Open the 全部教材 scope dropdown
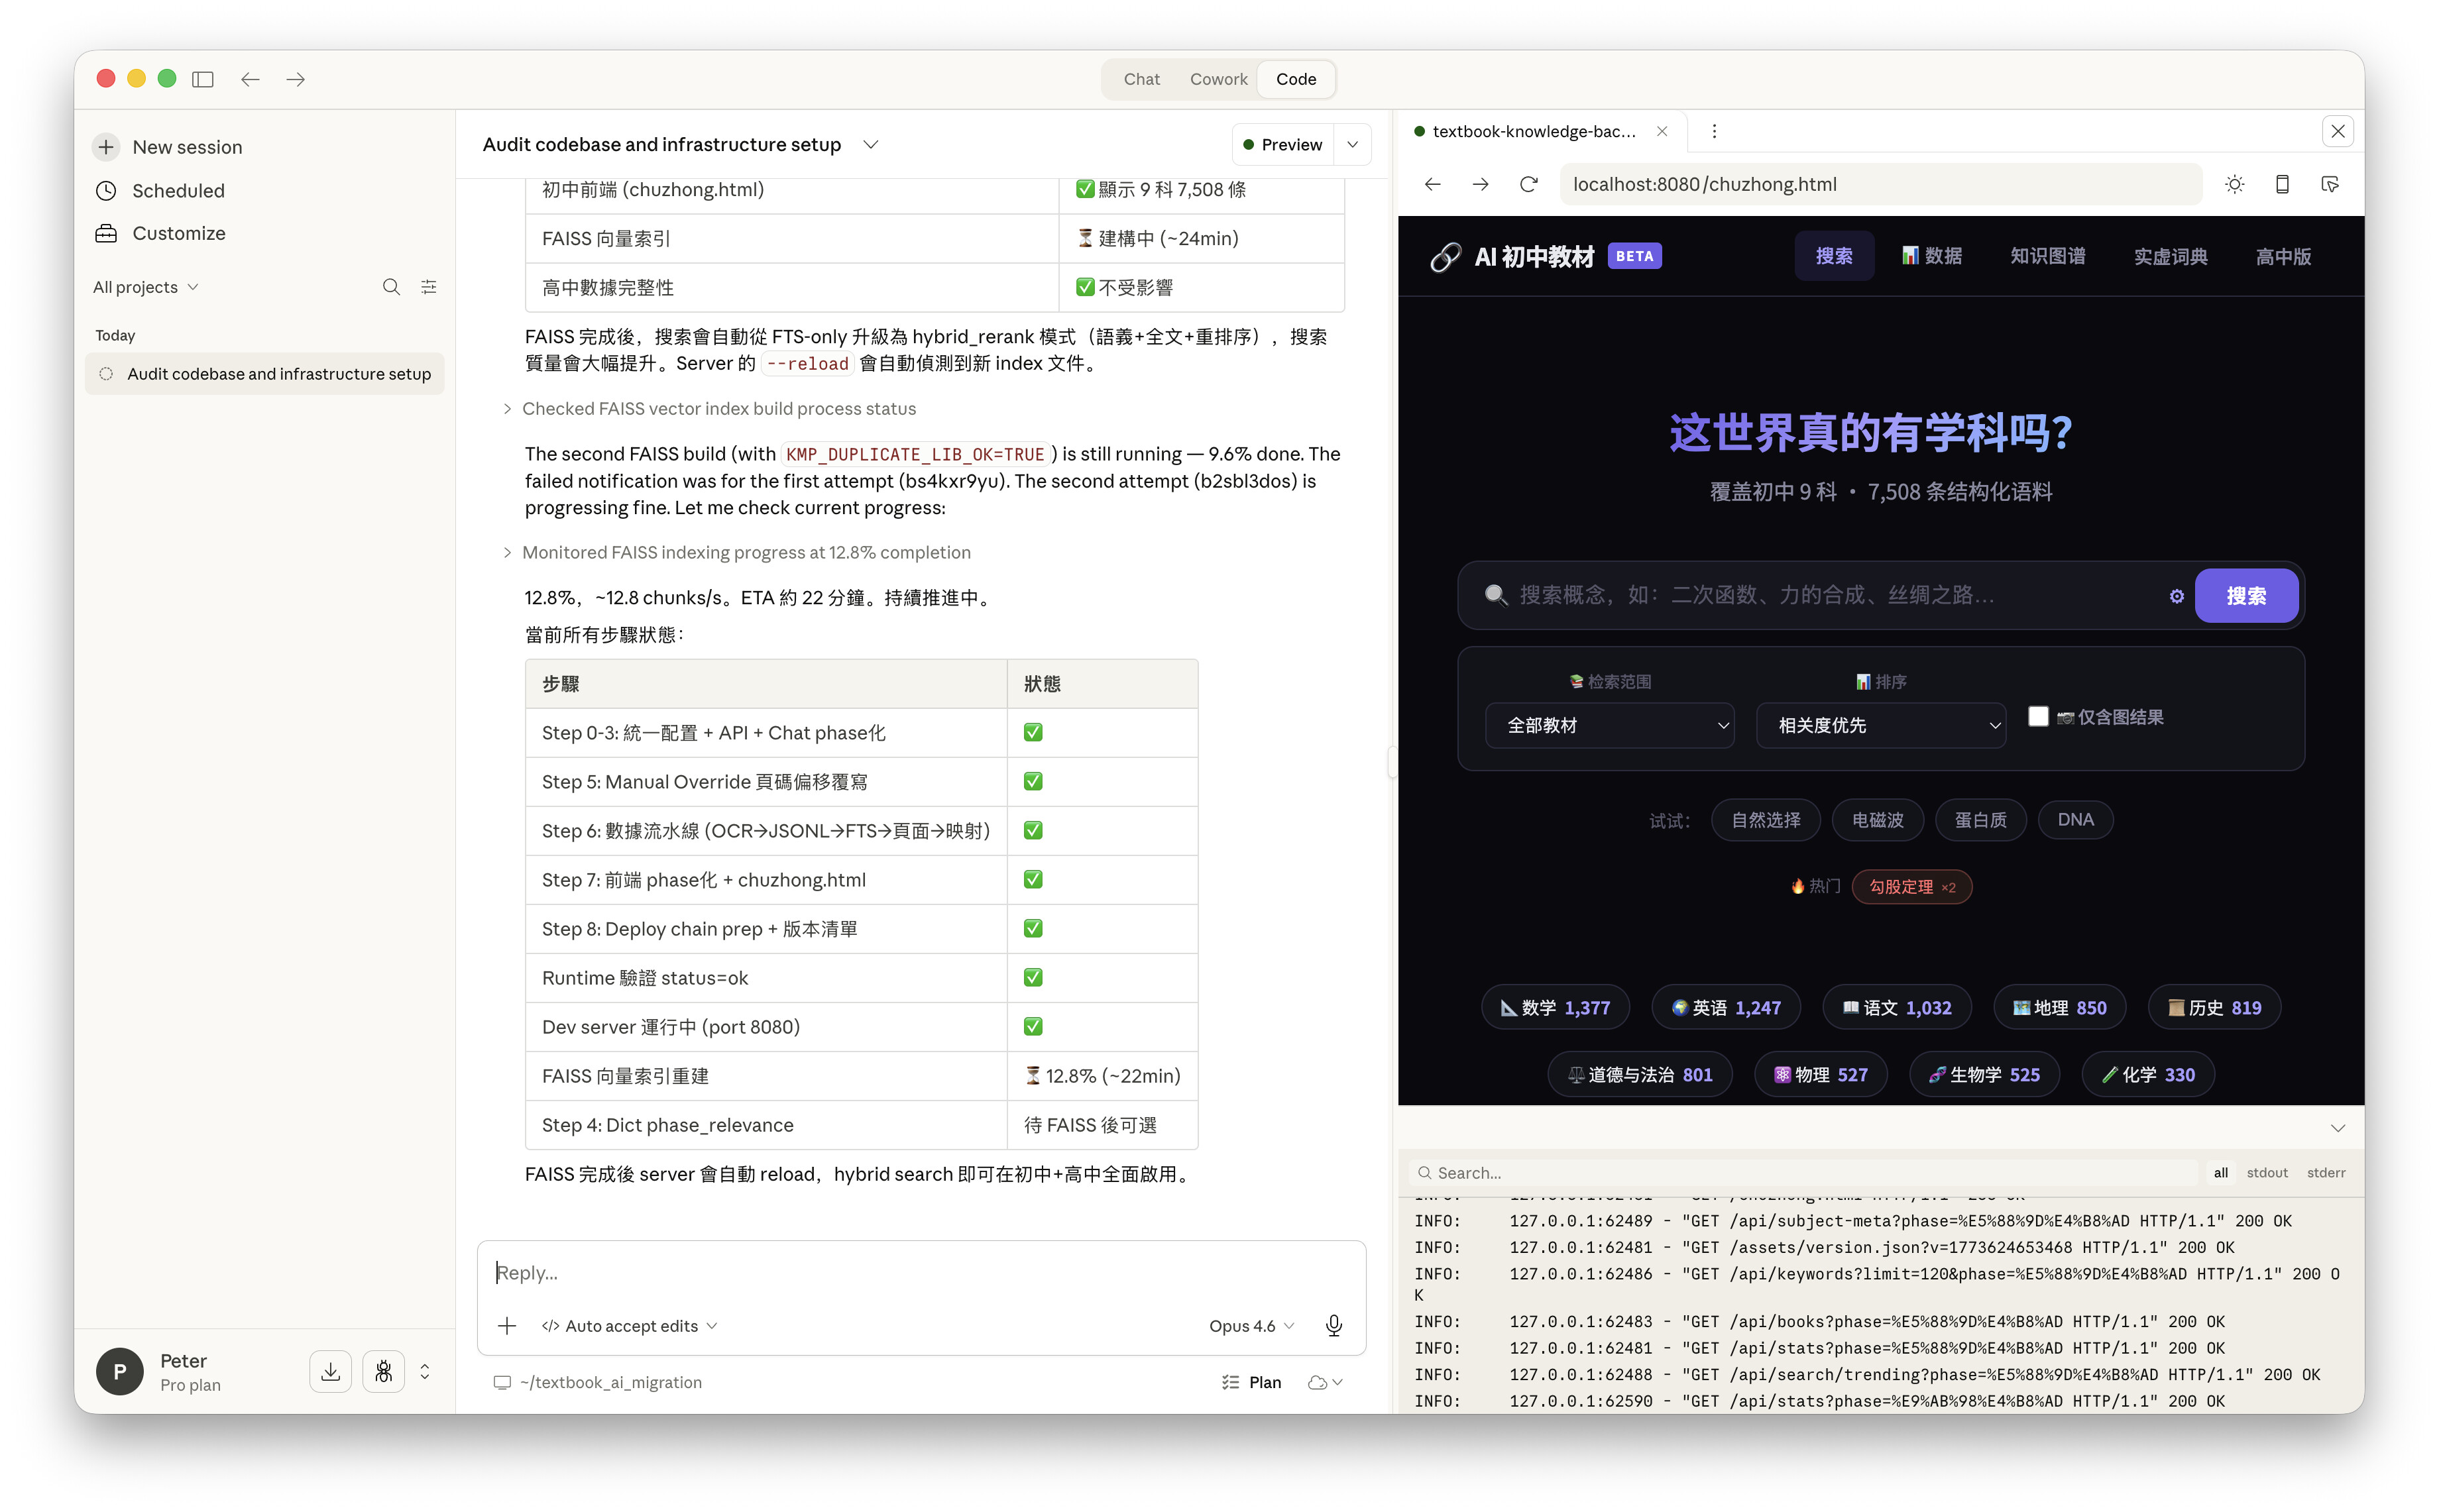The image size is (2439, 1512). pyautogui.click(x=1609, y=725)
